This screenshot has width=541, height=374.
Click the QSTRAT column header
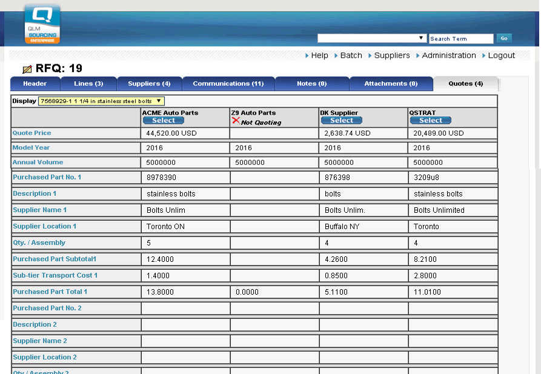[x=422, y=113]
